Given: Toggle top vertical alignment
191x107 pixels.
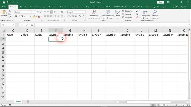Looking at the screenshot, I should pos(45,12).
